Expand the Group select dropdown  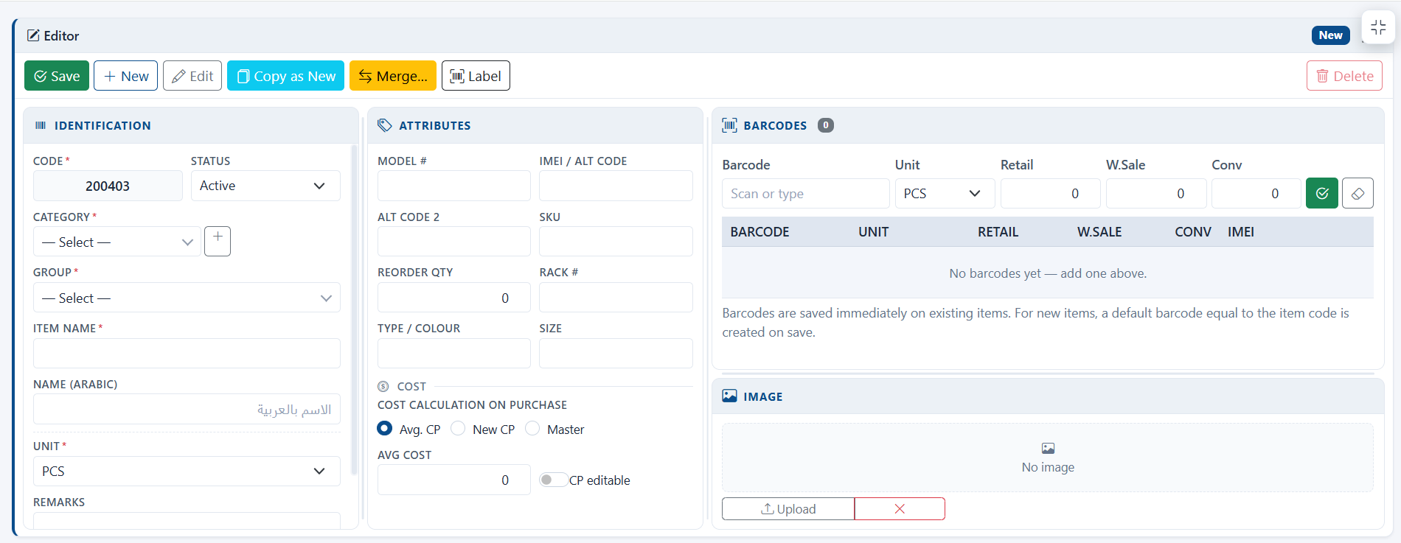[187, 298]
